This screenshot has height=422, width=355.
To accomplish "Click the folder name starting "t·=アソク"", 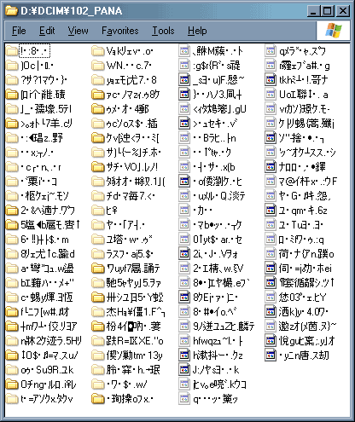I will [x=47, y=399].
